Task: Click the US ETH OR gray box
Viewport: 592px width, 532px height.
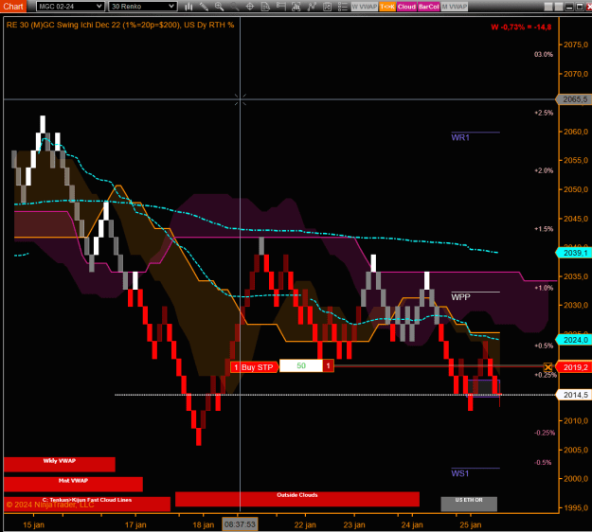Action: tap(469, 504)
